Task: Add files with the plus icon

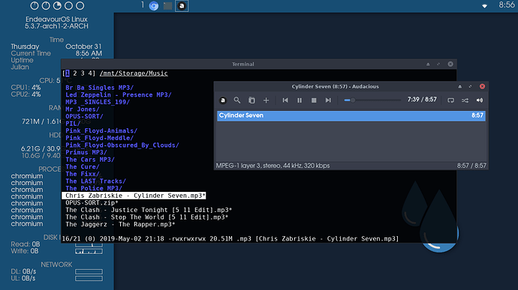Action: pos(266,100)
